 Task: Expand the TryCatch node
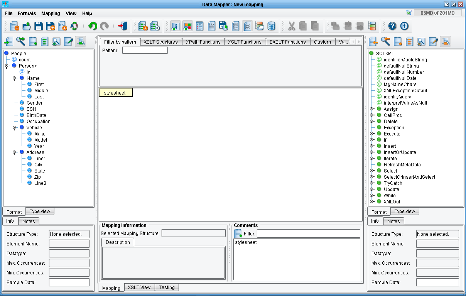pyautogui.click(x=372, y=183)
